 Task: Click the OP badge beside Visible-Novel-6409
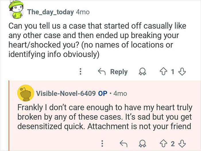pos(103,93)
